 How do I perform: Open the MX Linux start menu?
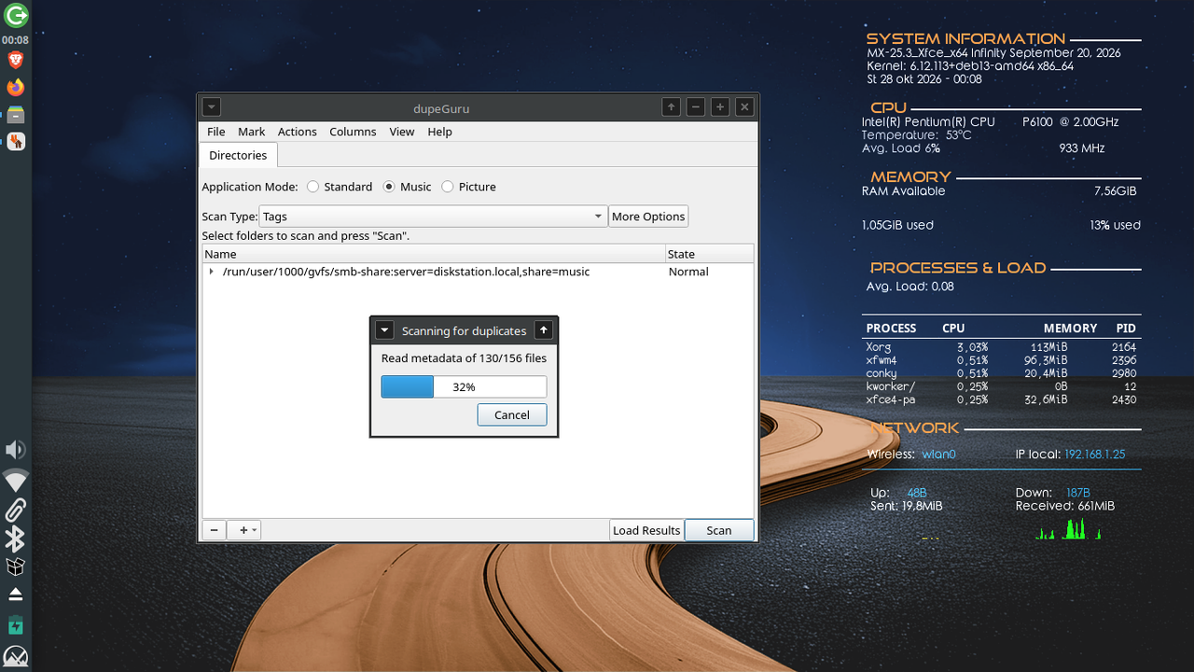tap(16, 656)
